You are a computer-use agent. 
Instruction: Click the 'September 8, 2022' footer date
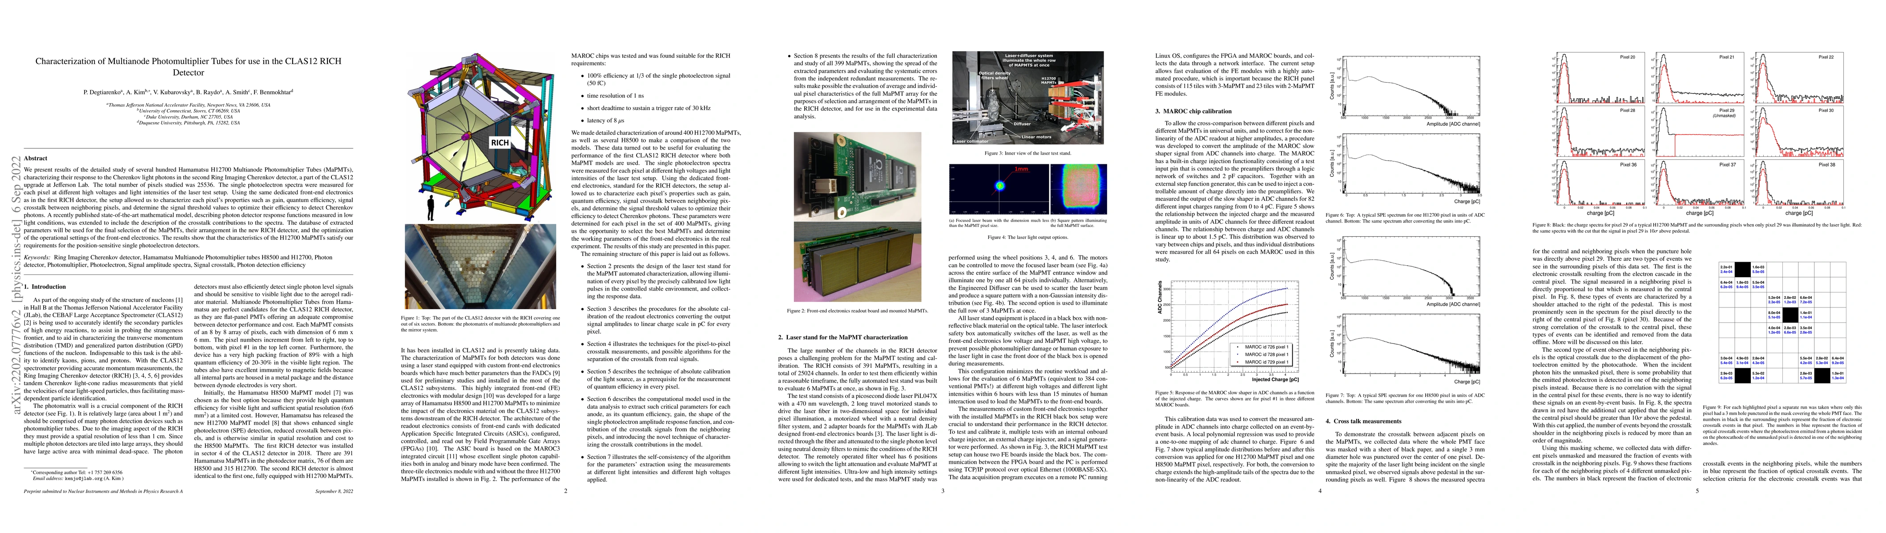[334, 491]
